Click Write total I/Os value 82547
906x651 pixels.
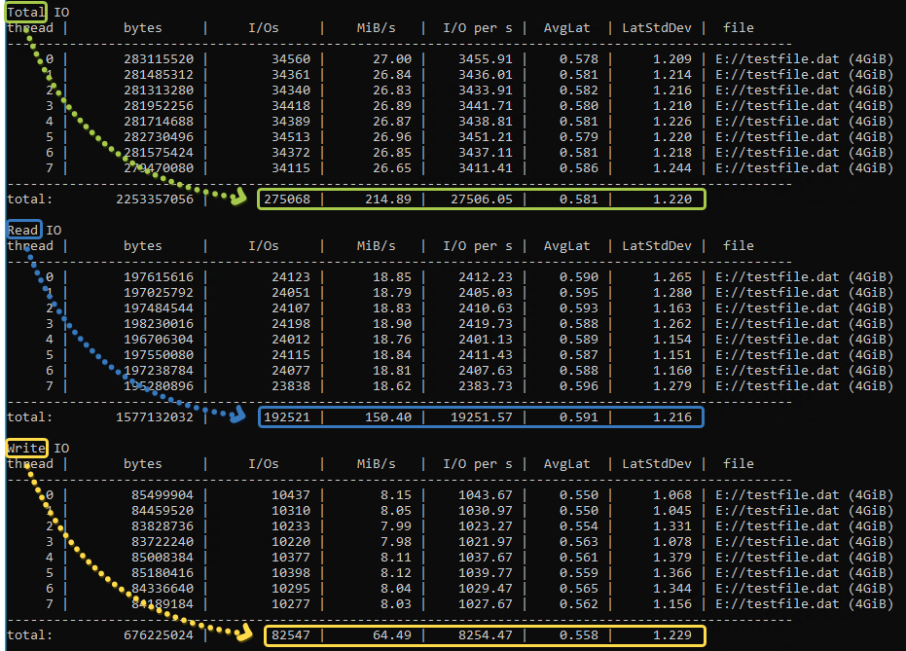291,635
